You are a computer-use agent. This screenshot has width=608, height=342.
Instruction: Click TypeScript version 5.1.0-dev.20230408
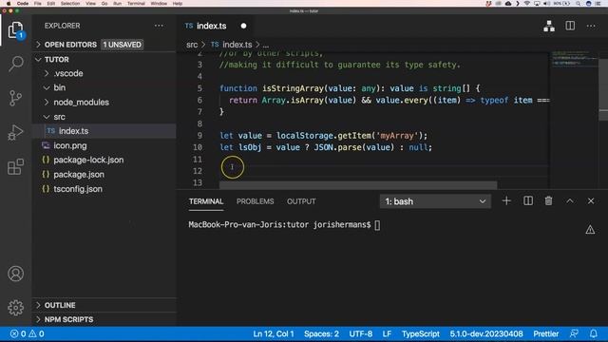point(486,333)
